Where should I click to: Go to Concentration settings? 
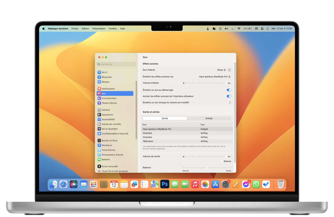pyautogui.click(x=109, y=98)
